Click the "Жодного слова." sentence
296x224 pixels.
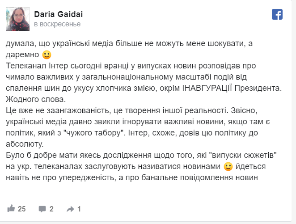[x=36, y=99]
